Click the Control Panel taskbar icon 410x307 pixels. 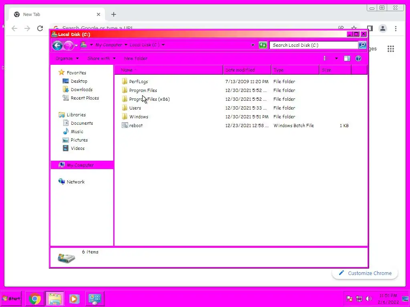point(94,299)
